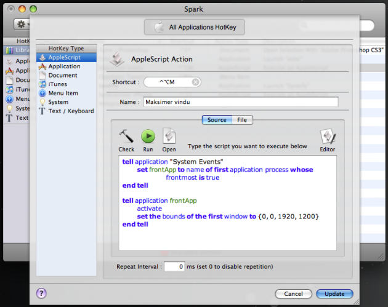This screenshot has width=388, height=307.
Task: Select Document hotkey type
Action: (x=67, y=75)
